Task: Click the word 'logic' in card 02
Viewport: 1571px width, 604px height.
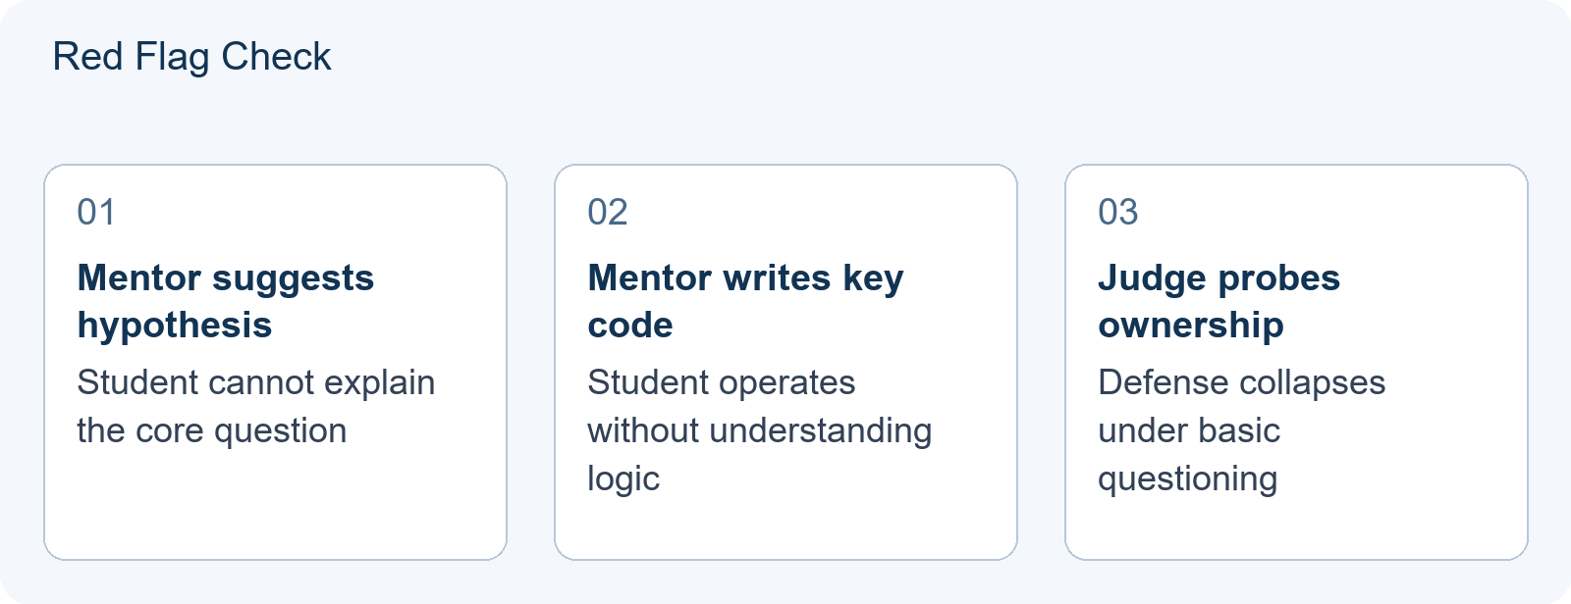Action: pos(623,478)
